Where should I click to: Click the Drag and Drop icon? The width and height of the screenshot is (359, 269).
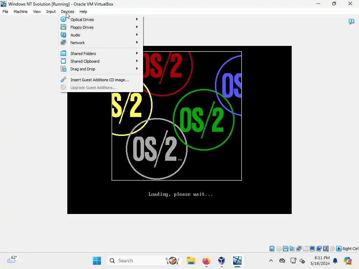(63, 69)
